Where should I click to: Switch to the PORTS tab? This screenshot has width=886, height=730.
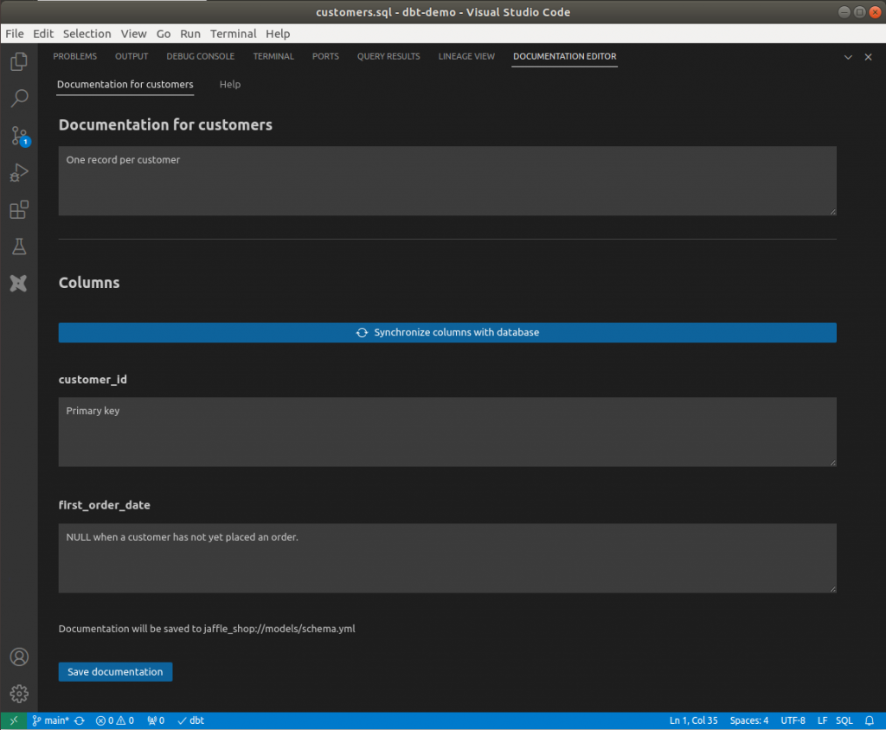(325, 56)
